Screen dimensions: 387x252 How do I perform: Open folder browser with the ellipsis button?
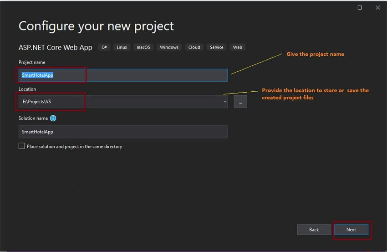pyautogui.click(x=240, y=102)
